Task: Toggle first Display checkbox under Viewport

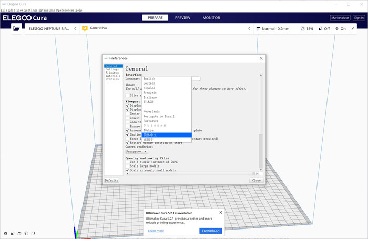Action: 127,105
